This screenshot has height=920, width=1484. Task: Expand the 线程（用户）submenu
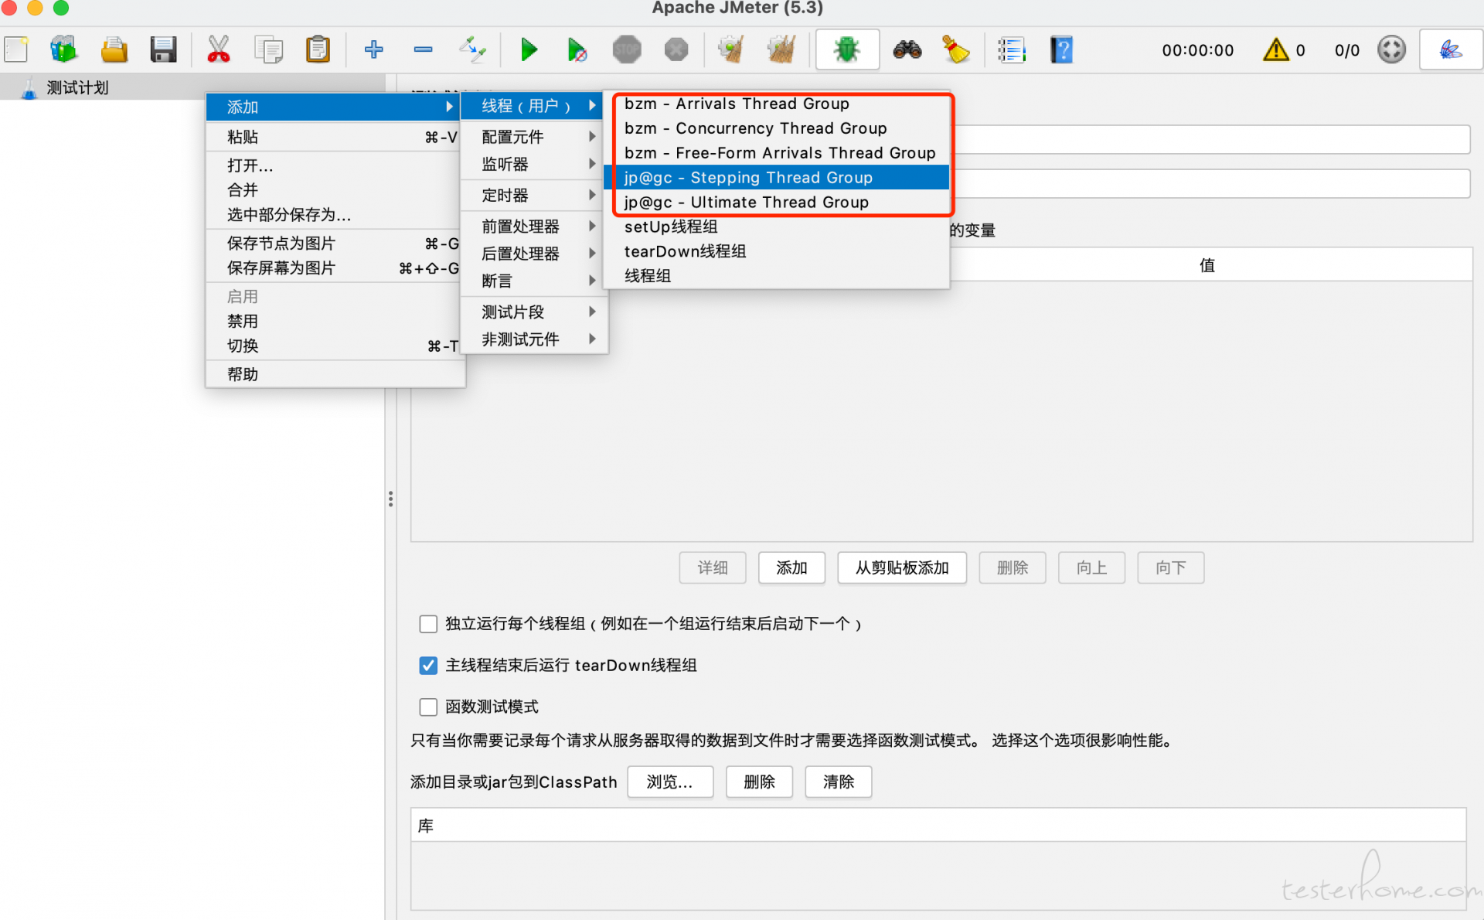click(x=533, y=106)
